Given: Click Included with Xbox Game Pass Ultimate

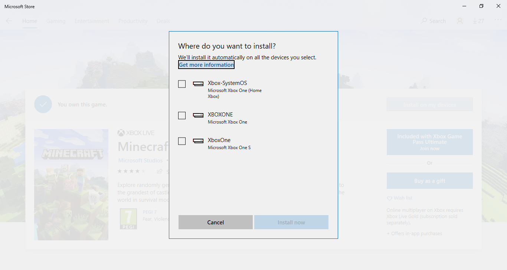Looking at the screenshot, I should (x=430, y=142).
